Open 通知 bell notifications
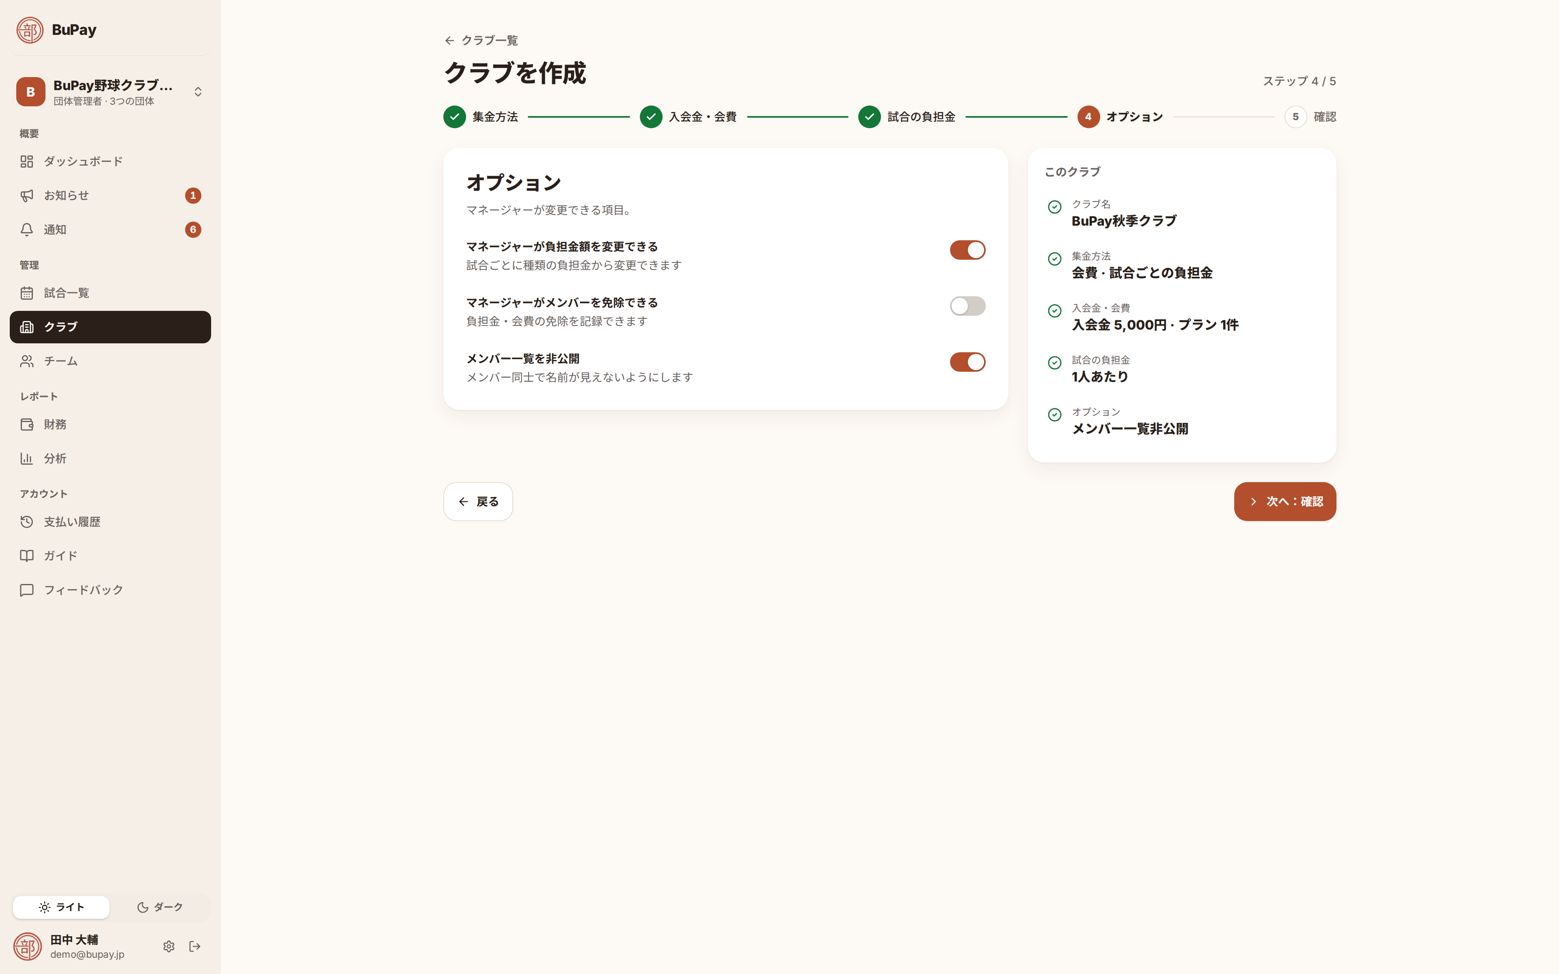 (26, 229)
